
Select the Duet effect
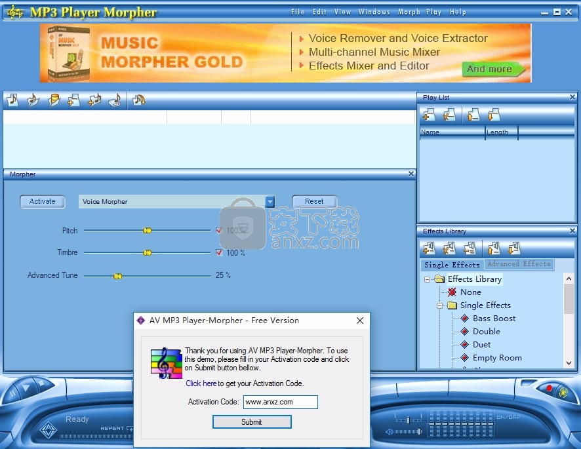coord(481,345)
